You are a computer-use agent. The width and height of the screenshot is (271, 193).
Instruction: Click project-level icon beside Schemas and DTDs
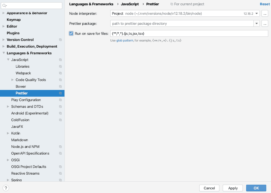coord(60,107)
